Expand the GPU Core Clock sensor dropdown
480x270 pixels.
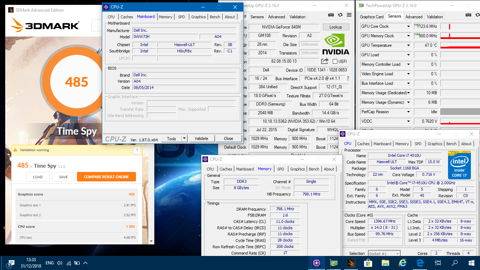[x=408, y=26]
